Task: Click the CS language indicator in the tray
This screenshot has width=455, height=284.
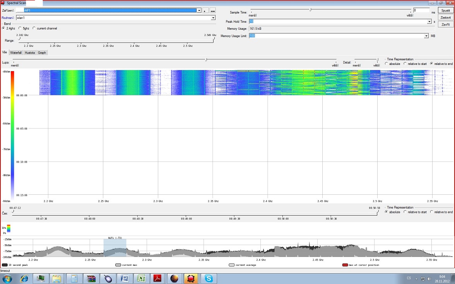Action: pos(409,278)
